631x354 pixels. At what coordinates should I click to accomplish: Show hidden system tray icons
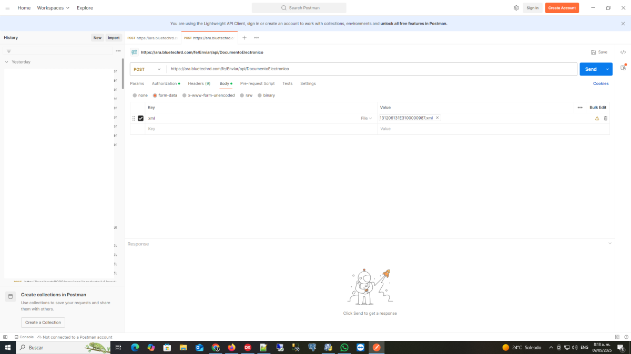pyautogui.click(x=551, y=347)
